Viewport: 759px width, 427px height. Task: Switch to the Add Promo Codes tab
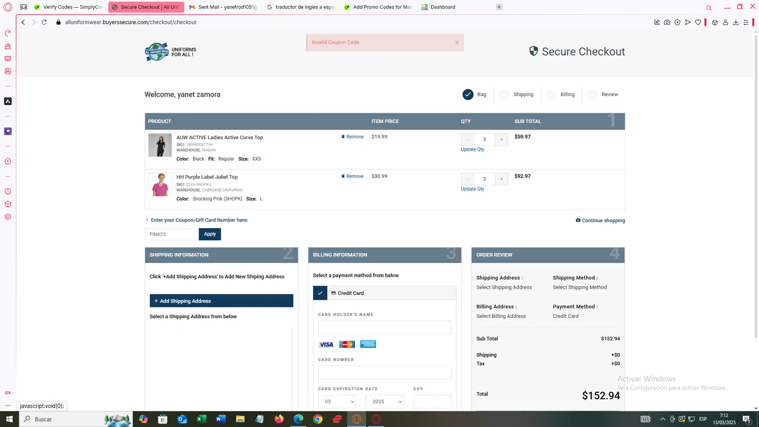tap(378, 7)
